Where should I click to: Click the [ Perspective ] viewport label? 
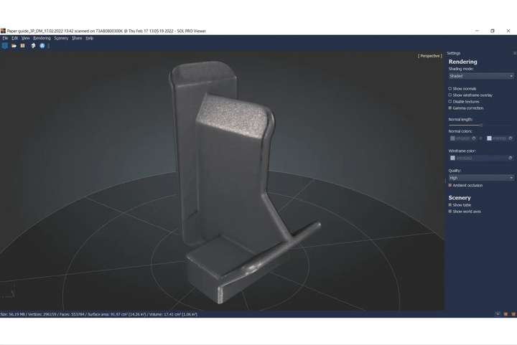click(430, 56)
